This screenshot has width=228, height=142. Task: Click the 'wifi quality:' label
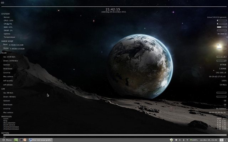[8, 81]
